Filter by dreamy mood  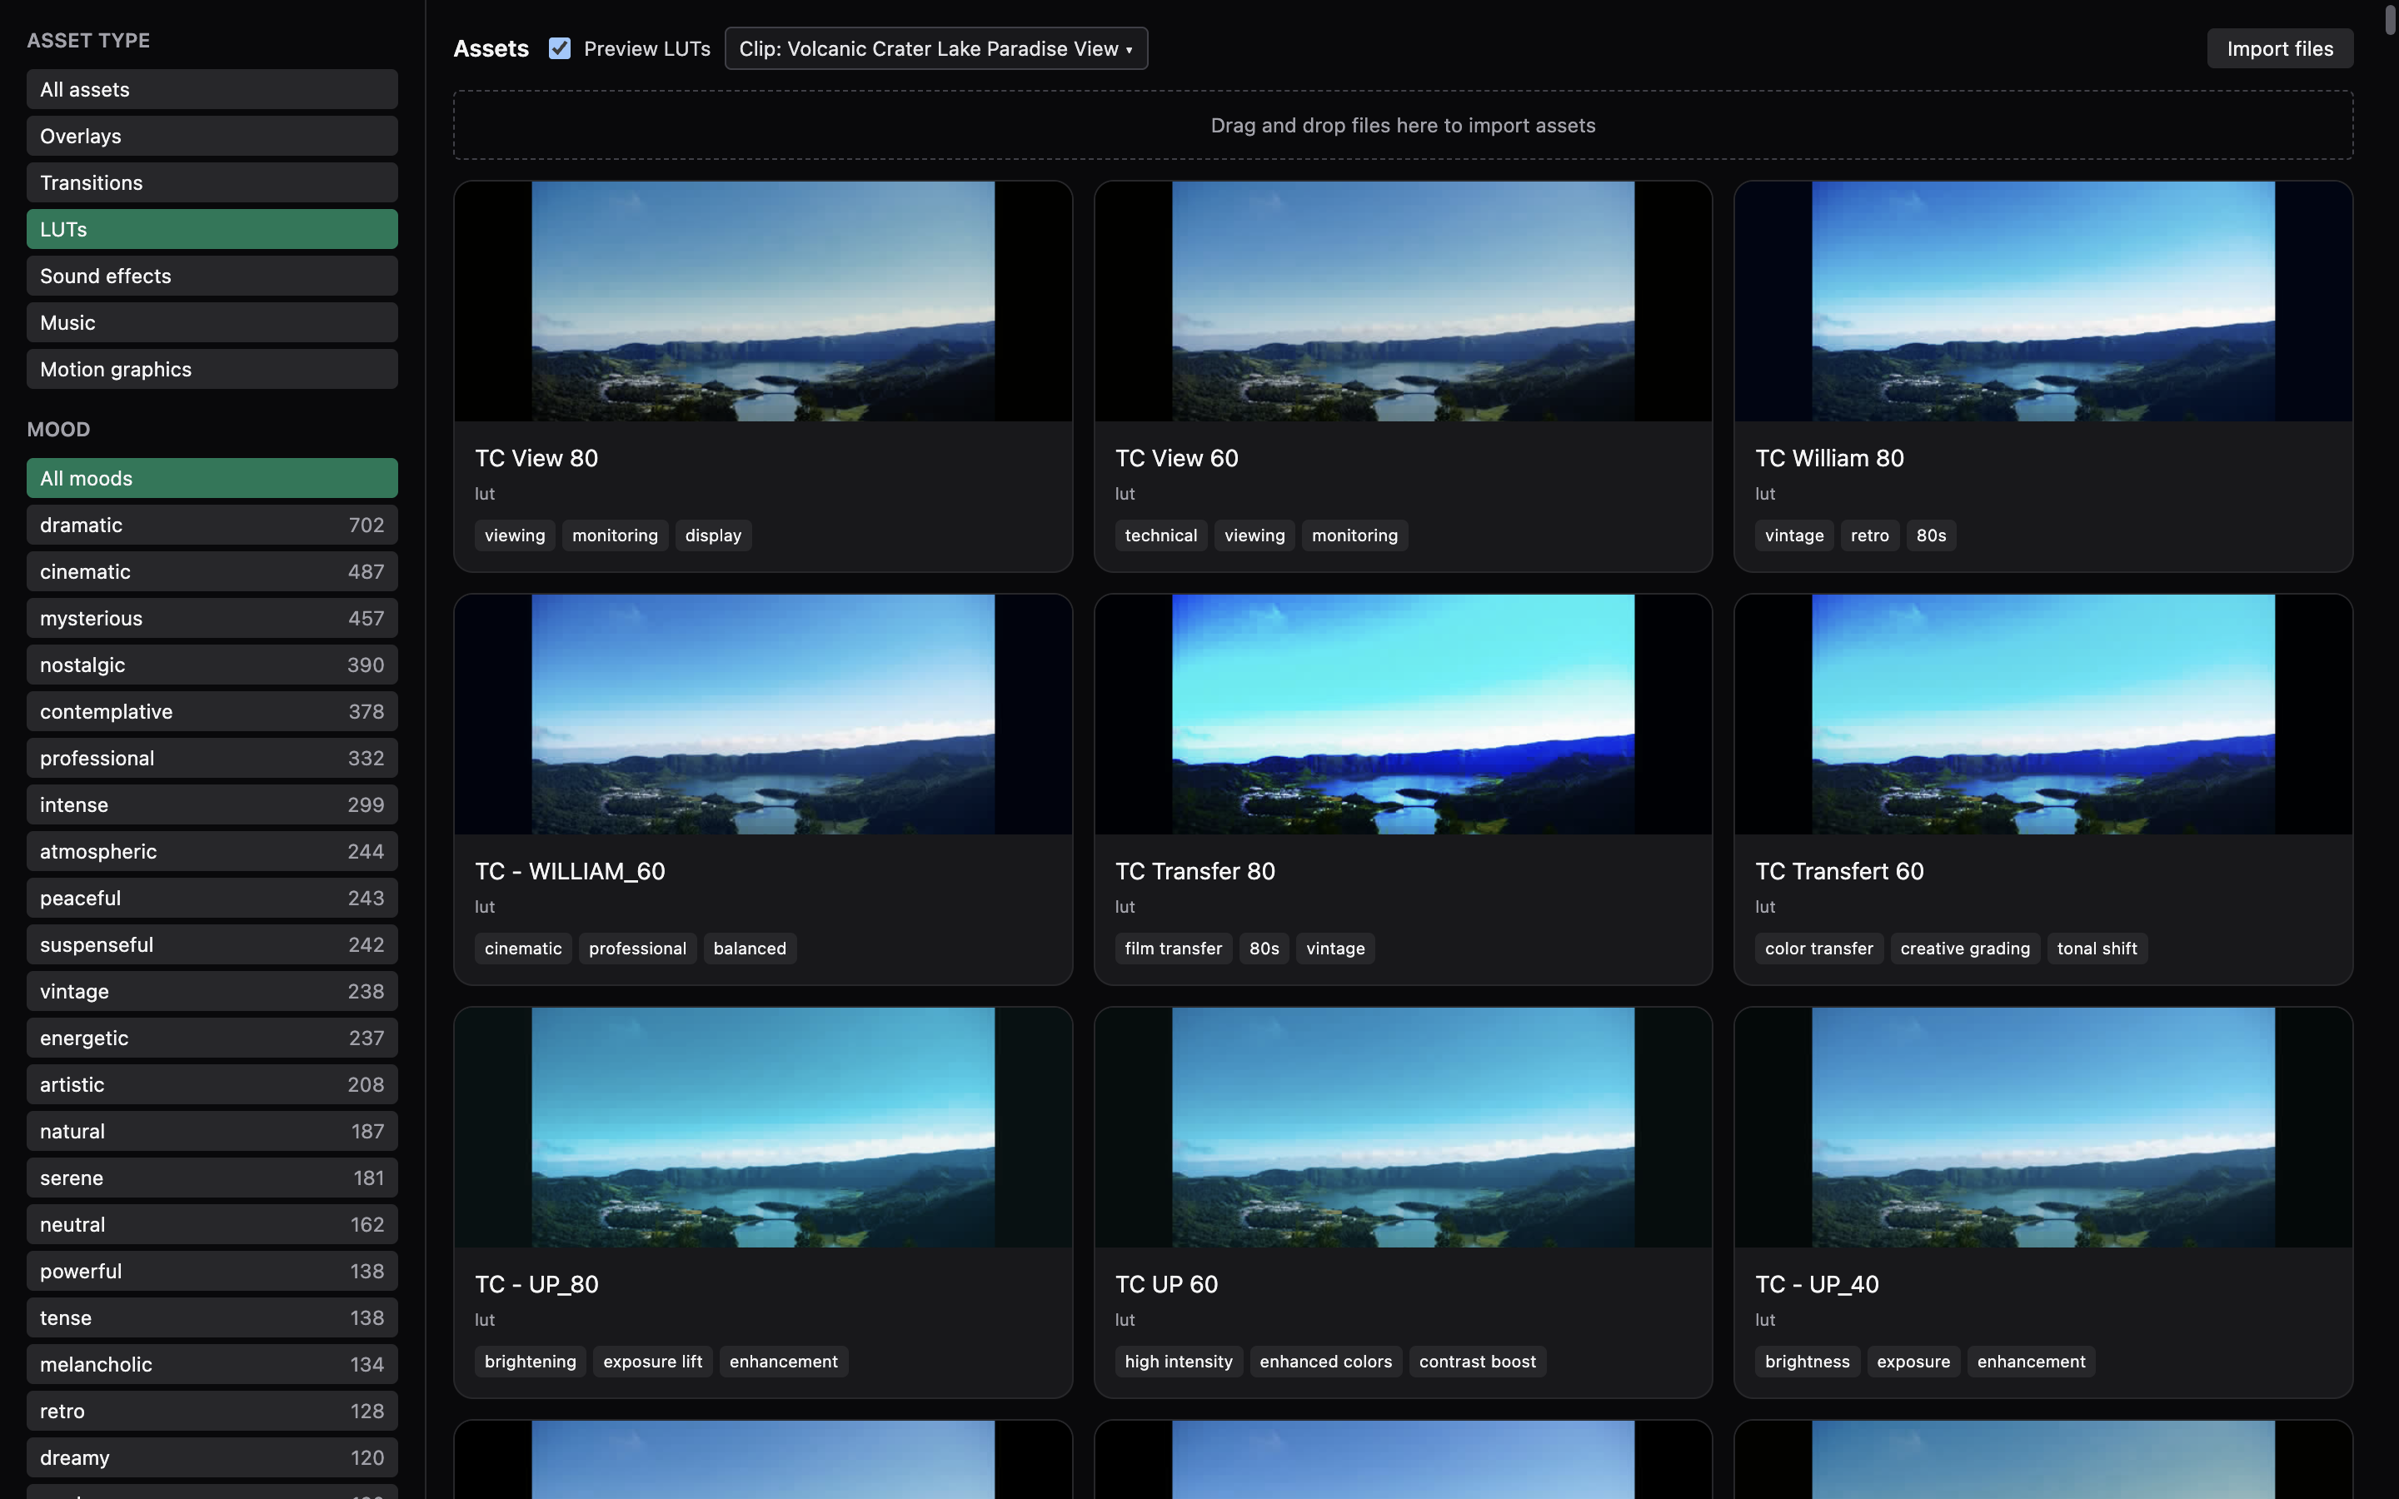tap(212, 1457)
